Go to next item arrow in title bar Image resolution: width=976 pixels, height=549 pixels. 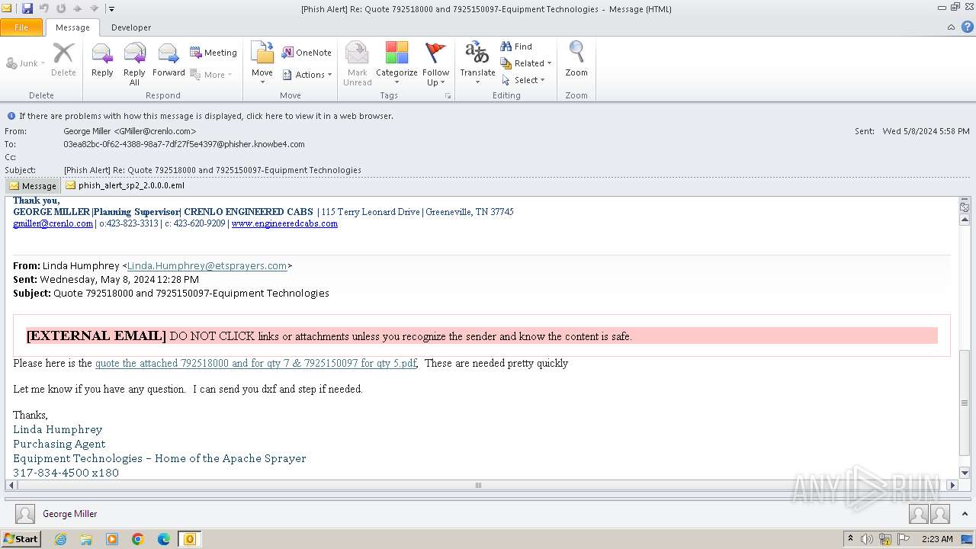click(x=94, y=8)
